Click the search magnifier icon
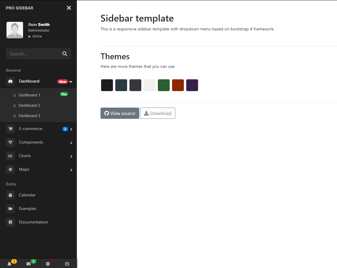 [64, 54]
